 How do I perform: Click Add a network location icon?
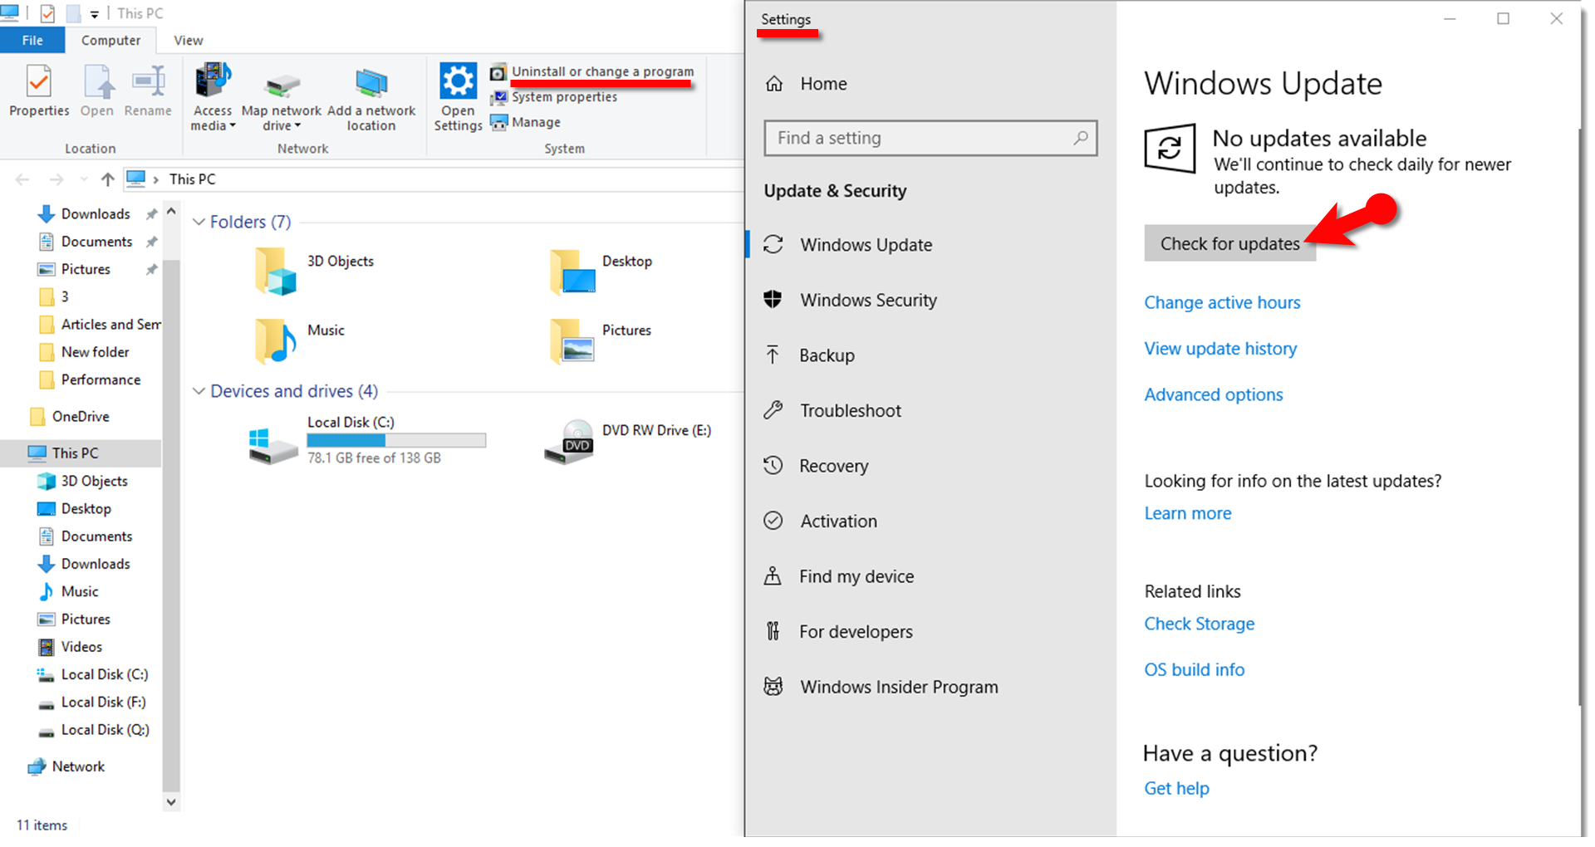(x=371, y=82)
